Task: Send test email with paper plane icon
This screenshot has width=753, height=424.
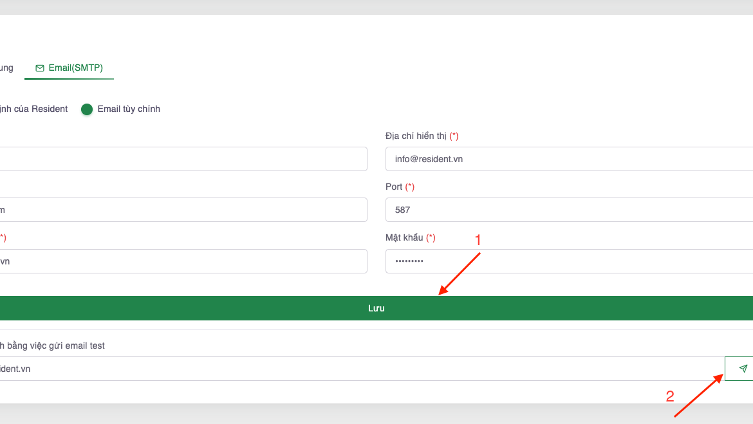Action: tap(742, 369)
